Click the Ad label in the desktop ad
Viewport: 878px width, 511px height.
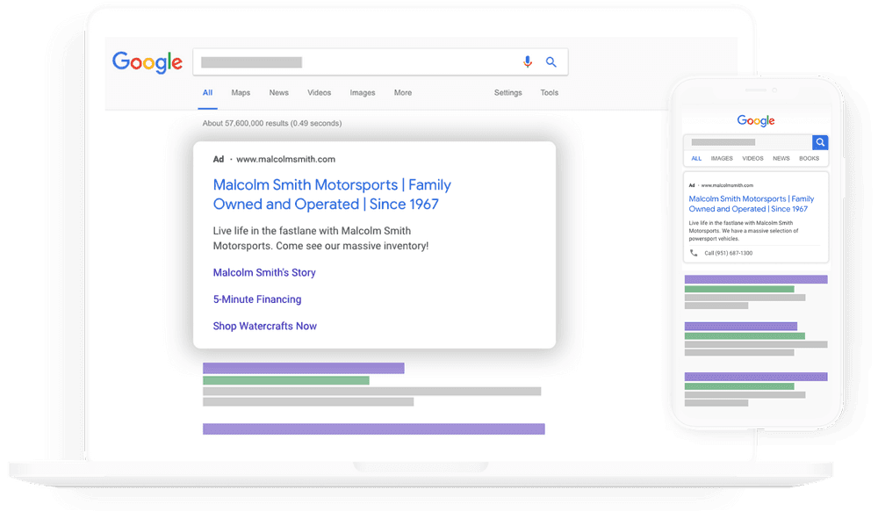[219, 160]
